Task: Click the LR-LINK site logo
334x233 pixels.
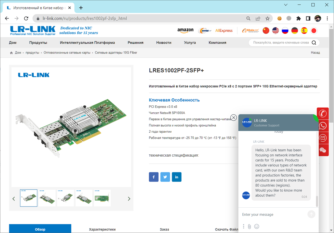Action: pos(33,30)
